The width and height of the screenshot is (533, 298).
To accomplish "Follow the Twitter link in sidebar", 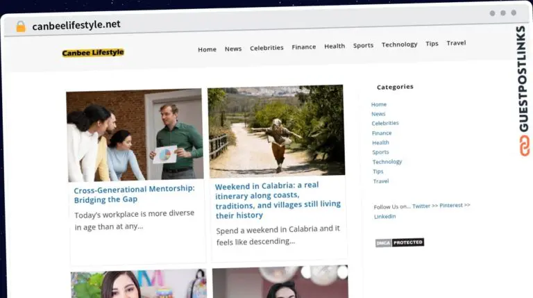I will (421, 206).
